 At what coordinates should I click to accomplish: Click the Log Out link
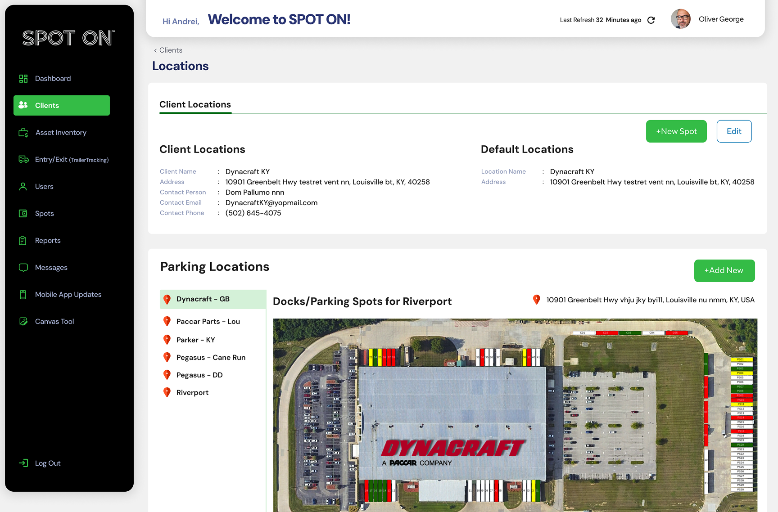pos(48,463)
